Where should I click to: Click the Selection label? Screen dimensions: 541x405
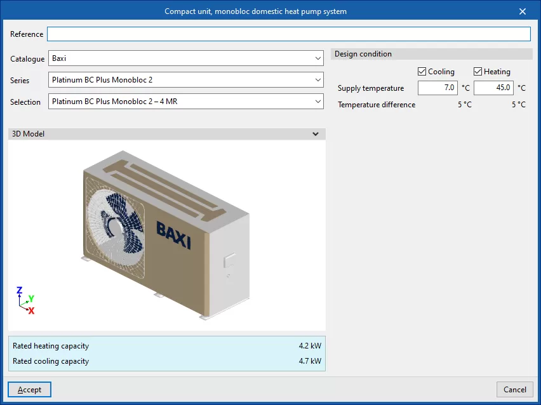click(x=25, y=102)
